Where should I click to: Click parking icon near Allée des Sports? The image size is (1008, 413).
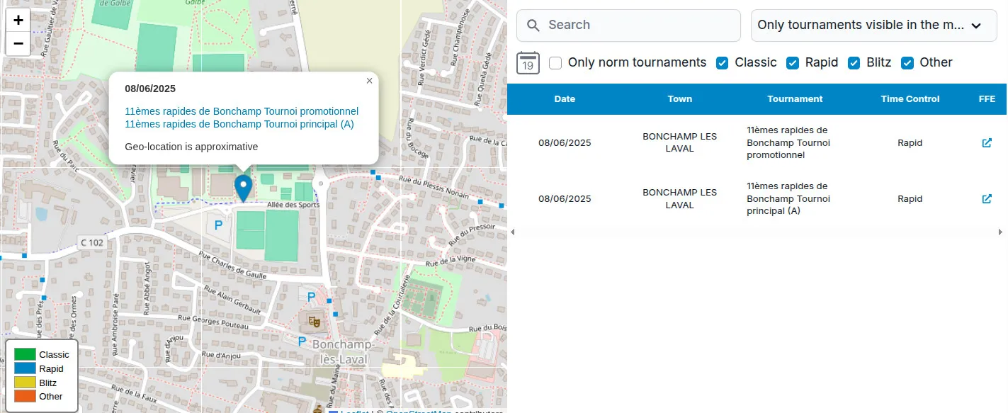tap(218, 225)
